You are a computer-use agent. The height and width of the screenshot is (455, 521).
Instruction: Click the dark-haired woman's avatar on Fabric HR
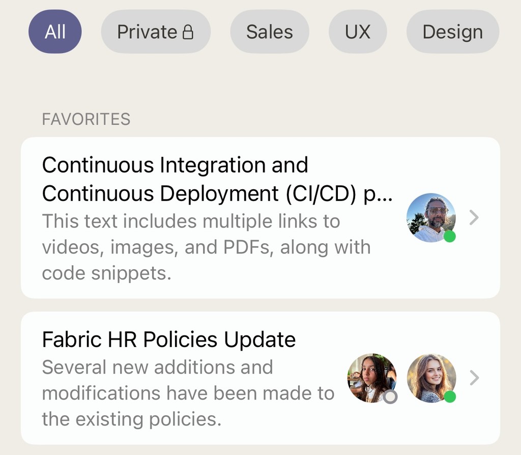pyautogui.click(x=371, y=378)
